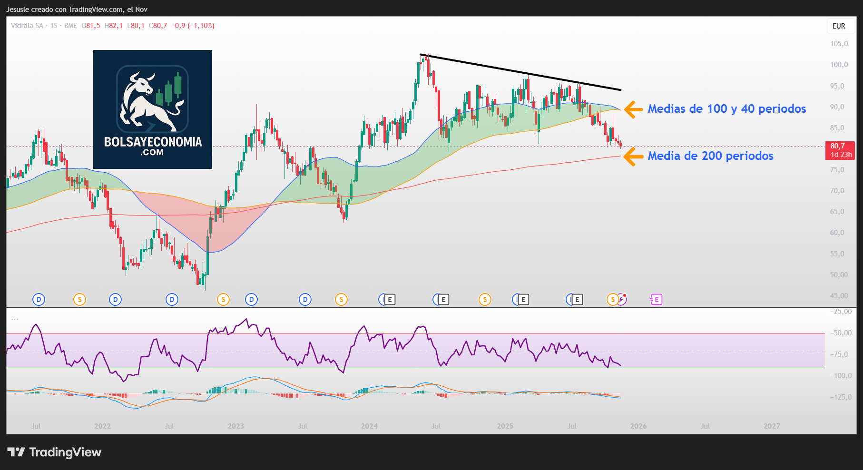
Task: Click the first dividend 'D' marker near Jul 2021
Action: point(39,300)
